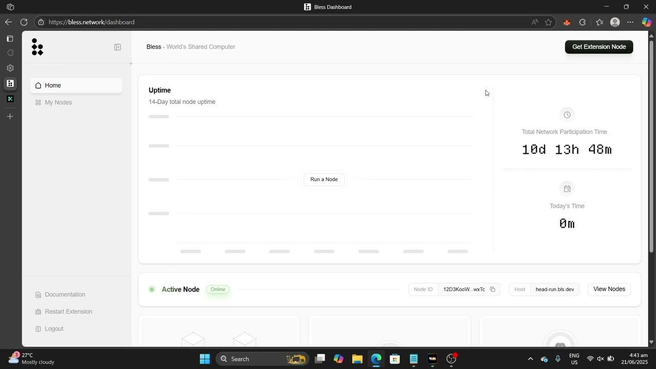The width and height of the screenshot is (656, 369).
Task: Open the Home page in the sidebar
Action: coord(76,86)
